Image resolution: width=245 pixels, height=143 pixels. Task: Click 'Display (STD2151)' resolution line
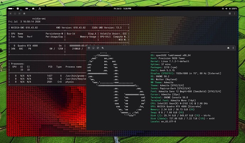[186, 73]
